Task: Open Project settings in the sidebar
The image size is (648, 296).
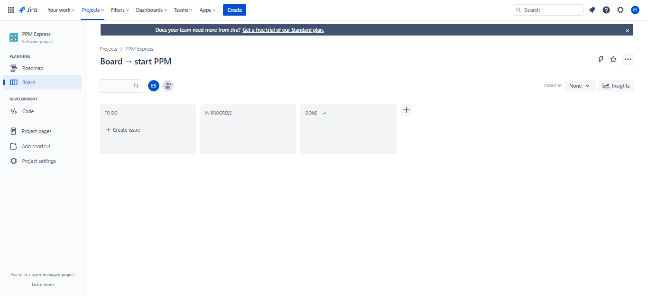Action: pyautogui.click(x=43, y=161)
